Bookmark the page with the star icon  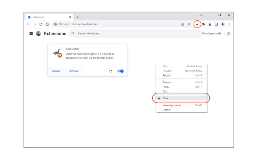pyautogui.click(x=189, y=24)
